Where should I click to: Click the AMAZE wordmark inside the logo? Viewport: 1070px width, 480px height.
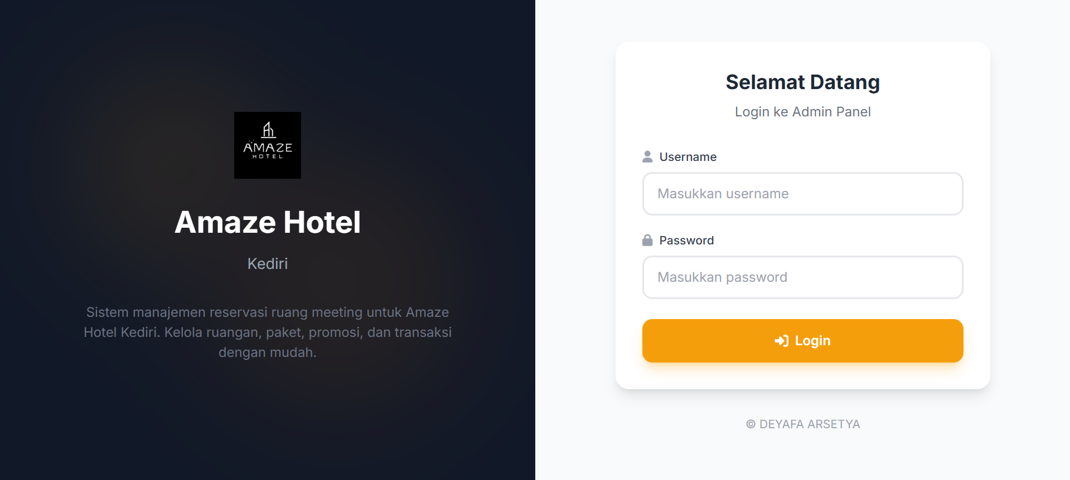(268, 148)
